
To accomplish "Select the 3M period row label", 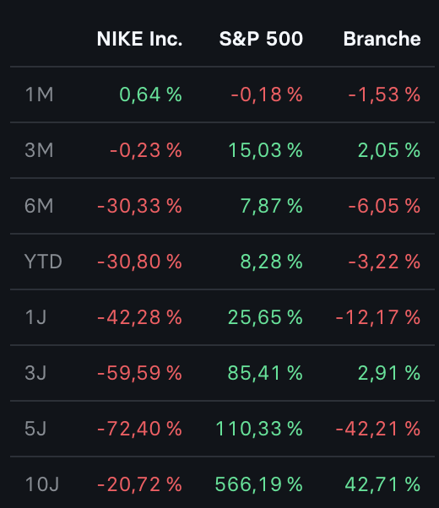I will click(x=39, y=150).
